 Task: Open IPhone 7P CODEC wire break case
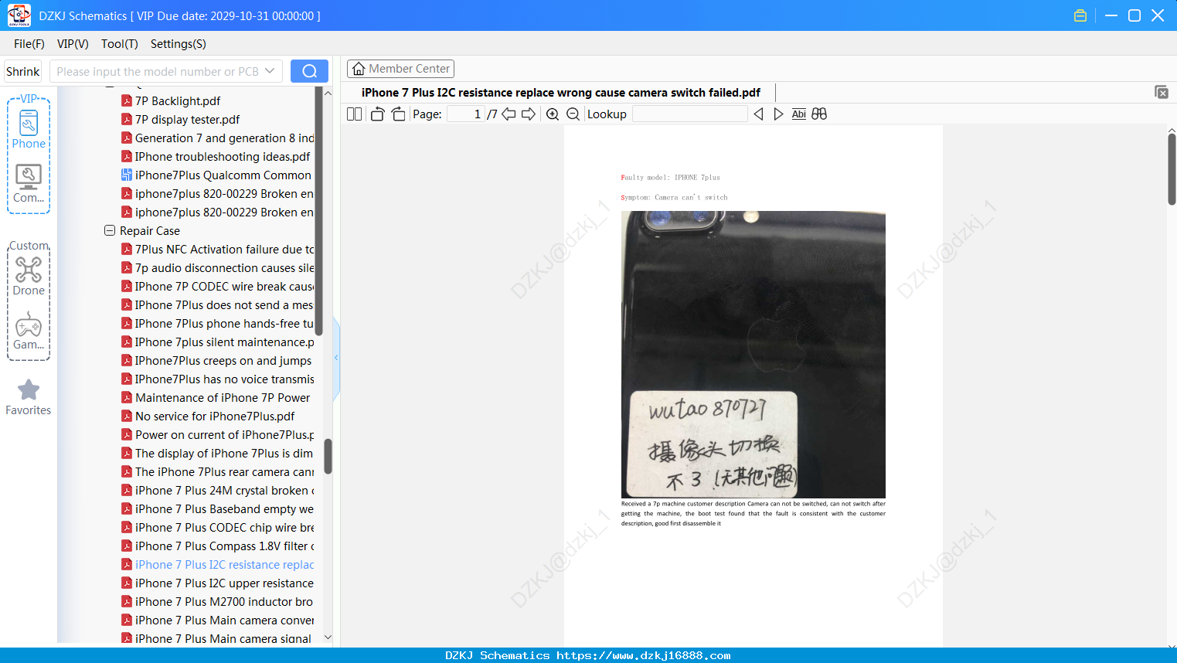(225, 286)
